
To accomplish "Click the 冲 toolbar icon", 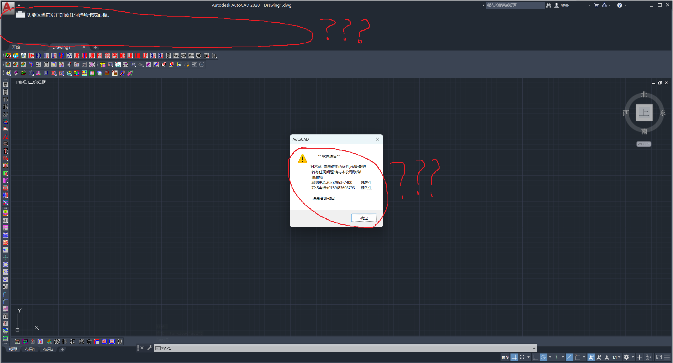I will (183, 56).
